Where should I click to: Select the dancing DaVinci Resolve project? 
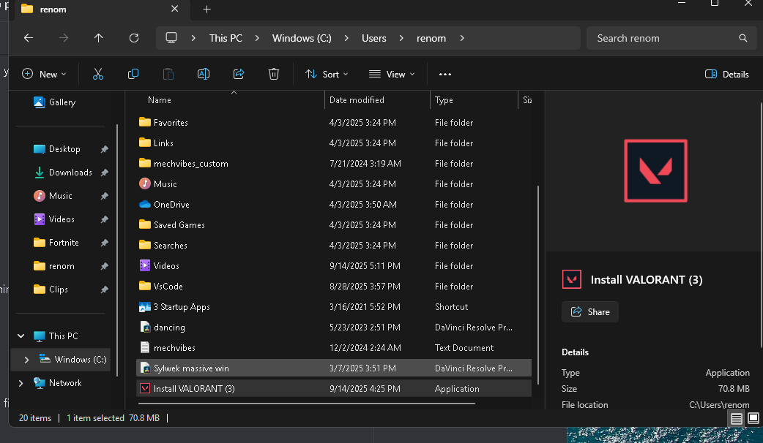(x=334, y=327)
